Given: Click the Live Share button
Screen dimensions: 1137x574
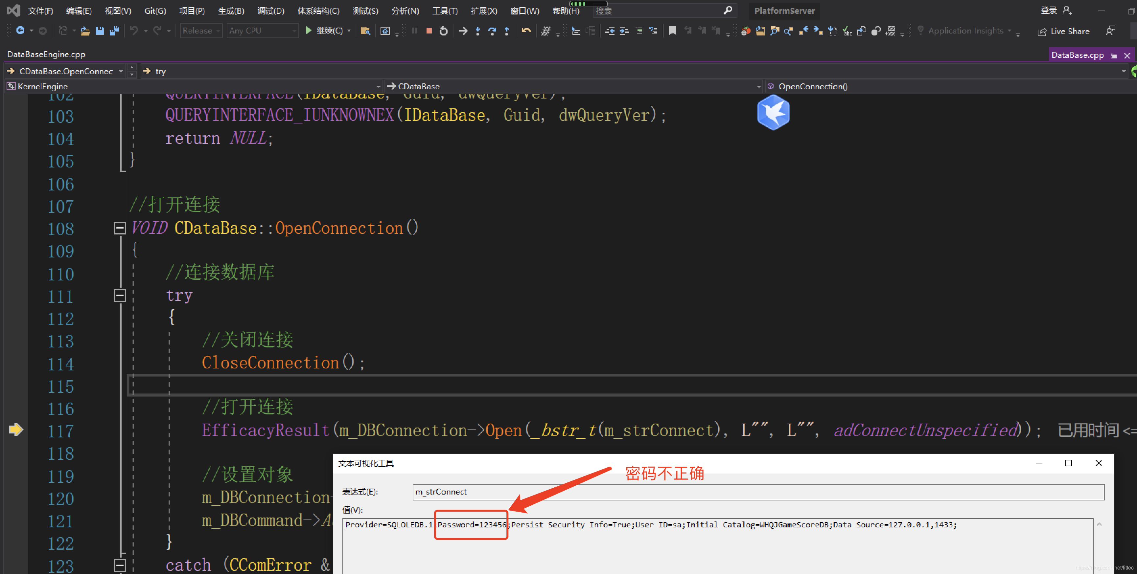Looking at the screenshot, I should click(1063, 31).
